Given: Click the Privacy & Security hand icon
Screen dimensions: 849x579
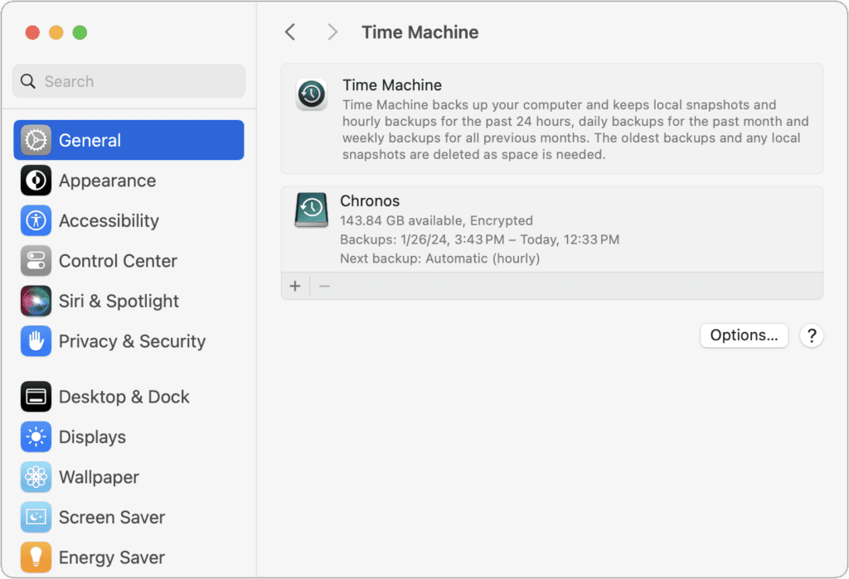Looking at the screenshot, I should 36,341.
